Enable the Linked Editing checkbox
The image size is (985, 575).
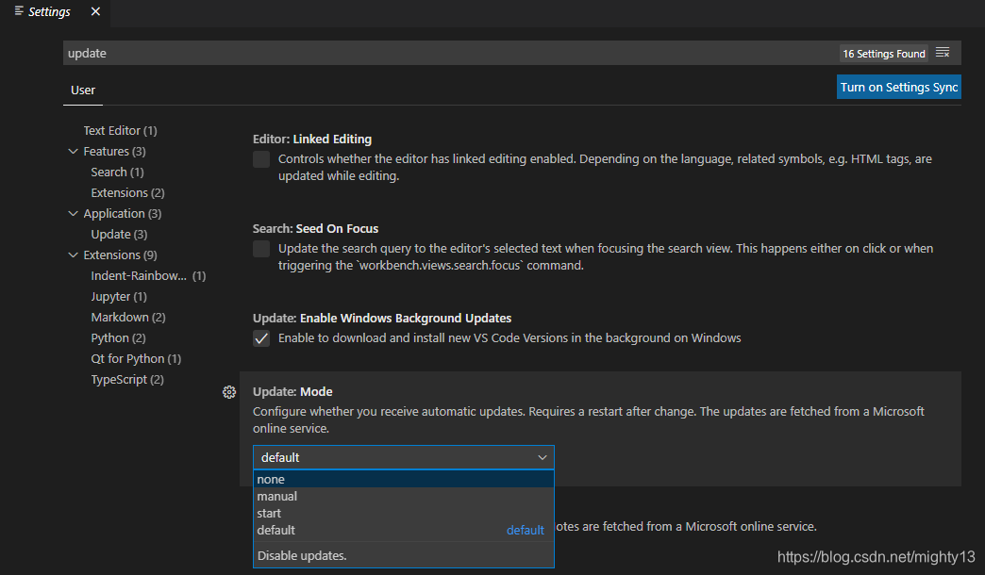coord(261,159)
